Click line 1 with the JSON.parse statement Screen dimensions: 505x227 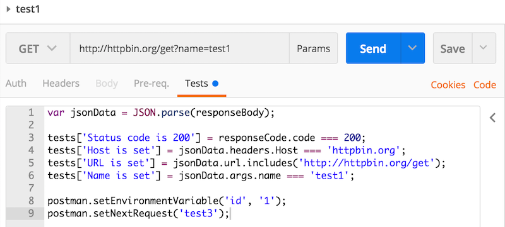click(161, 113)
